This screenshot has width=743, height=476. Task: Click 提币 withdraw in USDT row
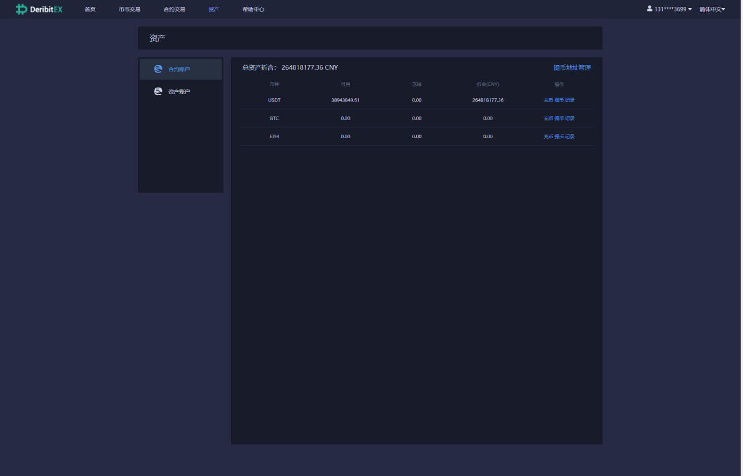[x=559, y=100]
